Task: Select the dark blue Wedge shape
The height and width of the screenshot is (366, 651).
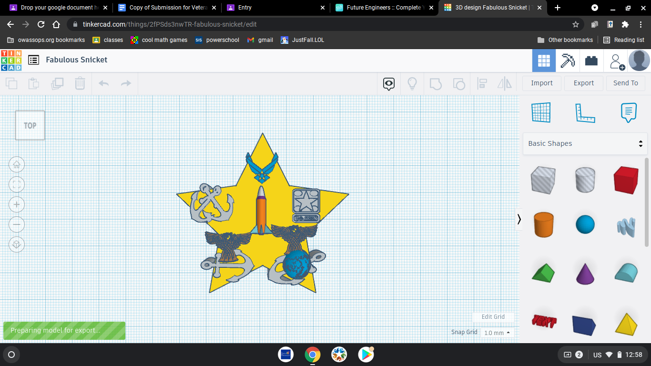Action: click(584, 325)
